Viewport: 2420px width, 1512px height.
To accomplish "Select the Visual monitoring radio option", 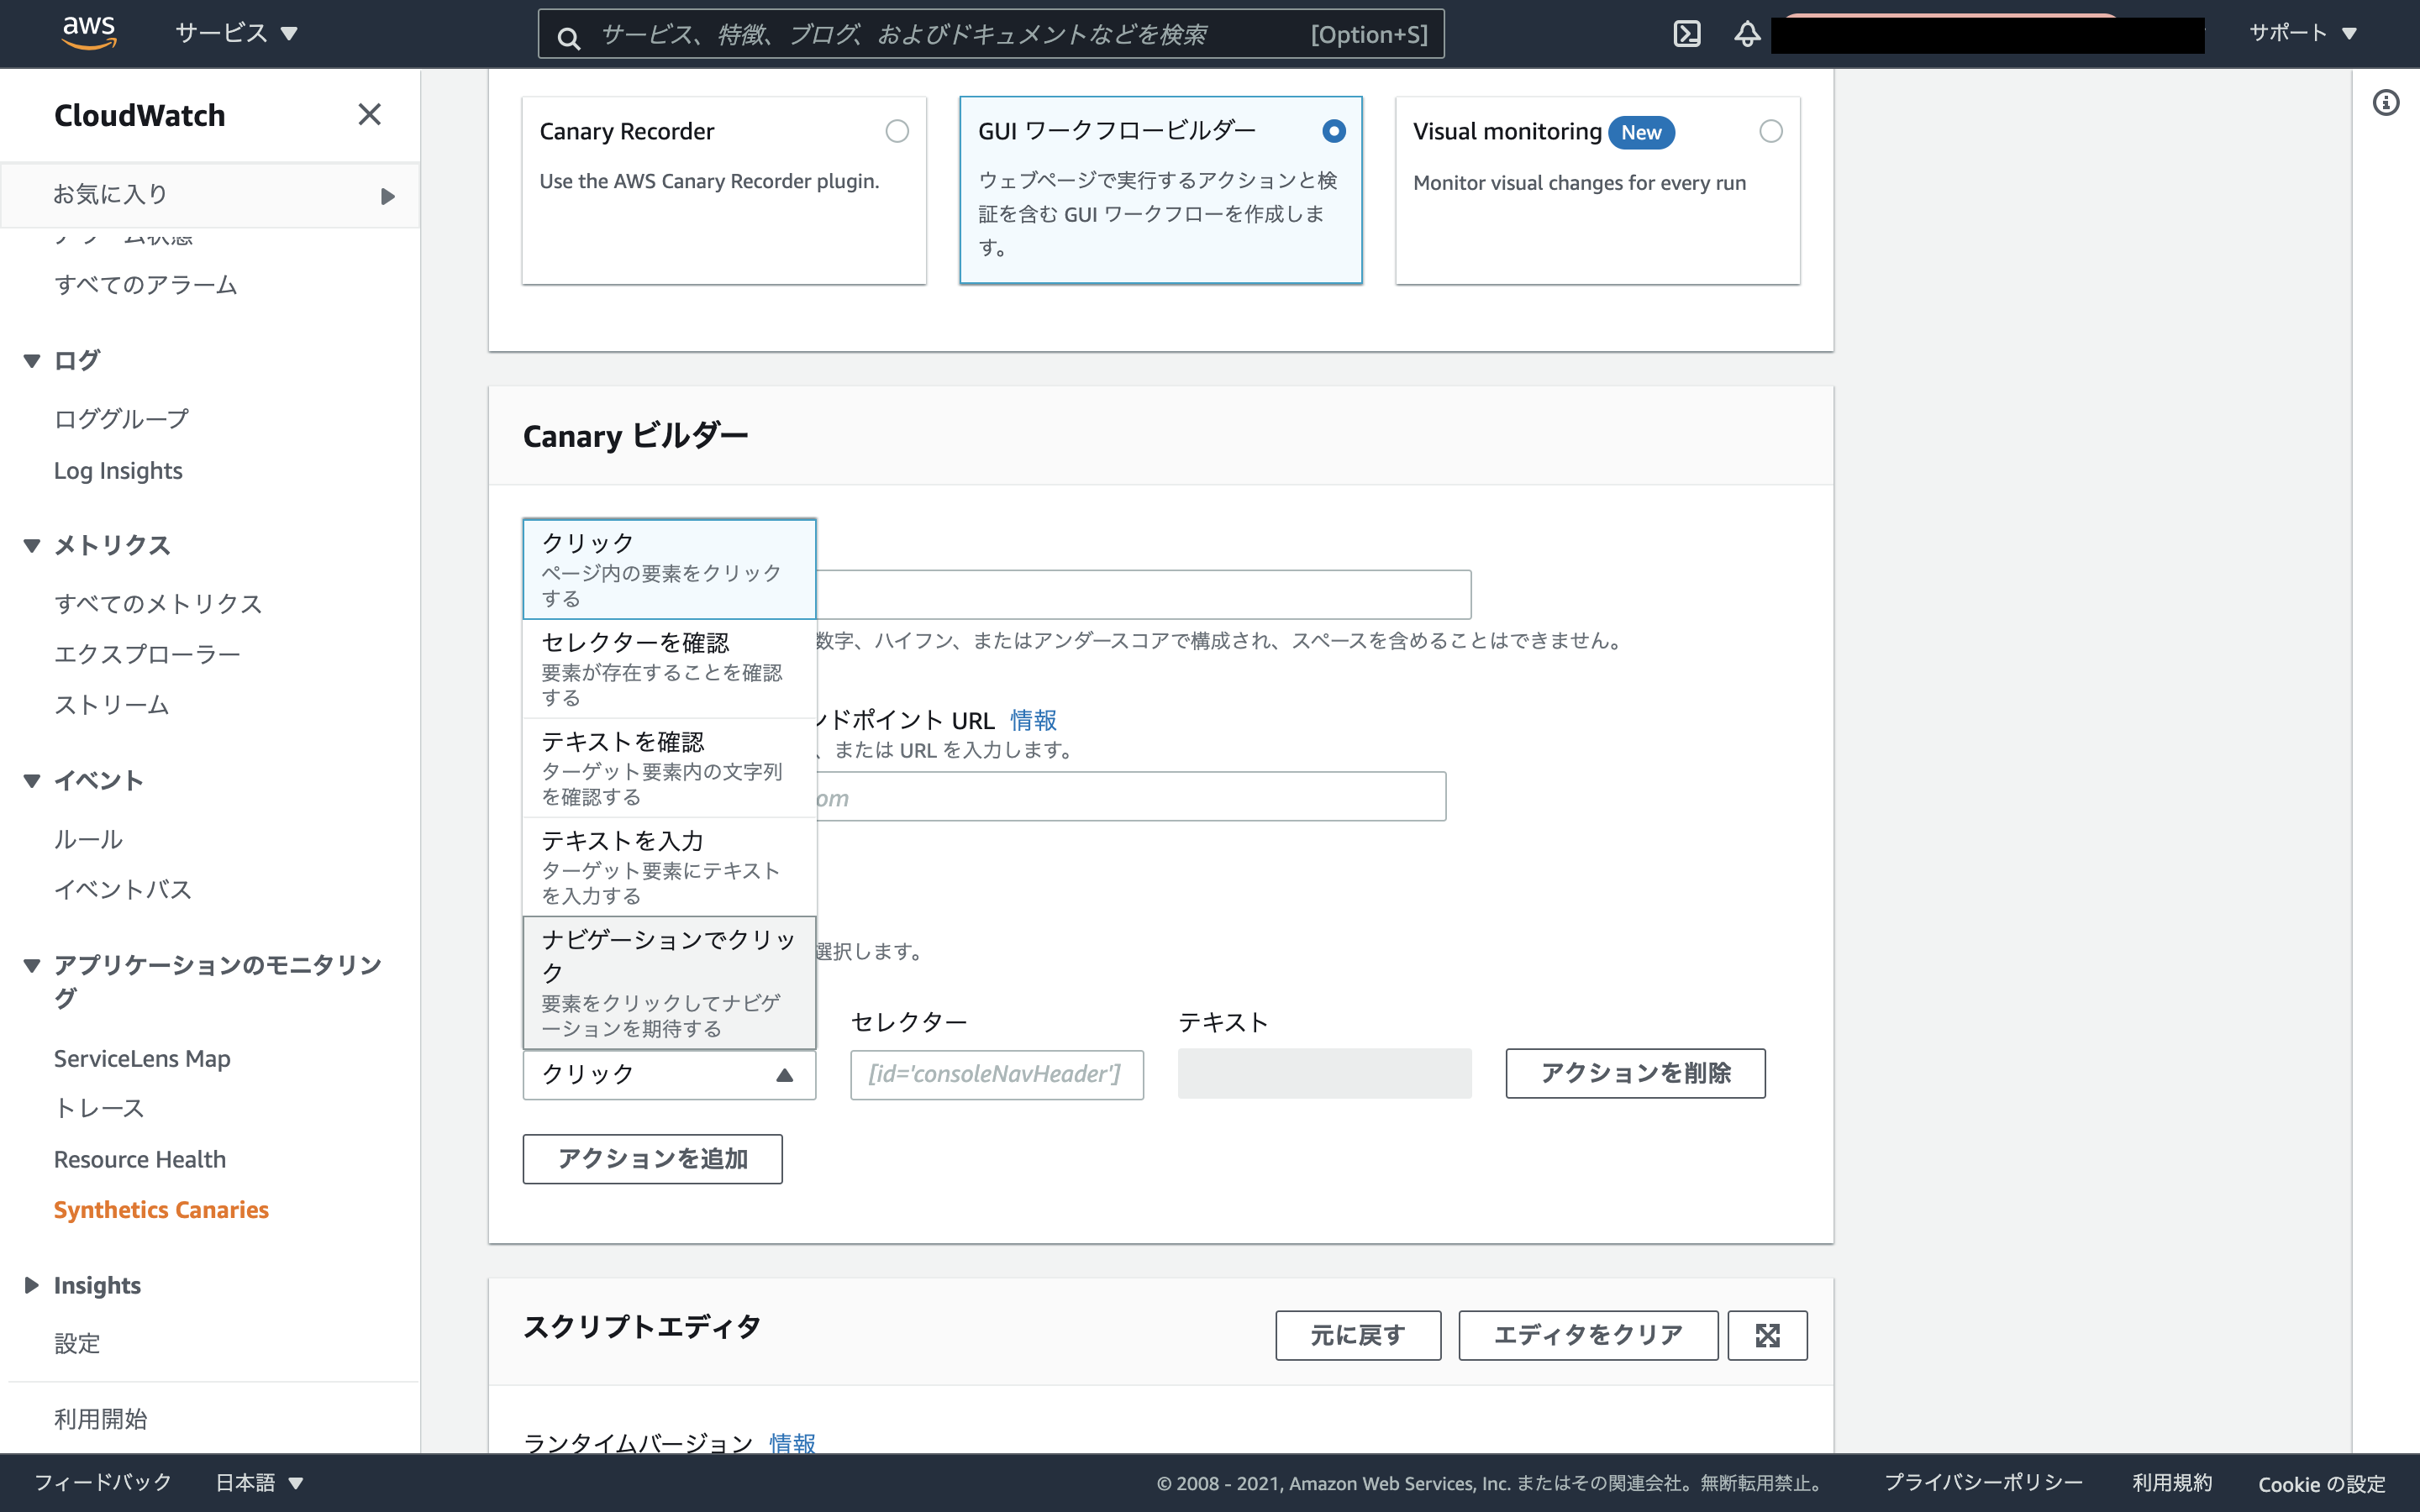I will [1771, 131].
